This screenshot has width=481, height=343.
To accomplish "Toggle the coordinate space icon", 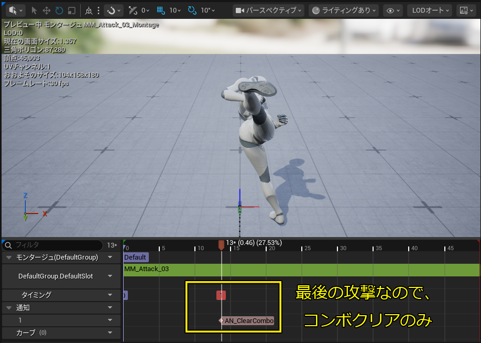I will (89, 10).
